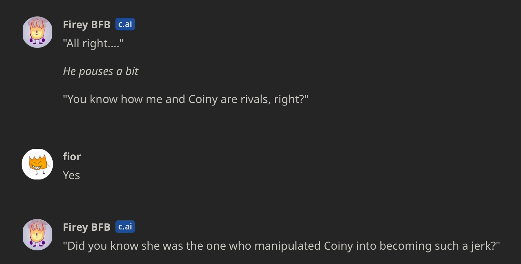Select the bottom 'Firey BFB' username

(86, 227)
